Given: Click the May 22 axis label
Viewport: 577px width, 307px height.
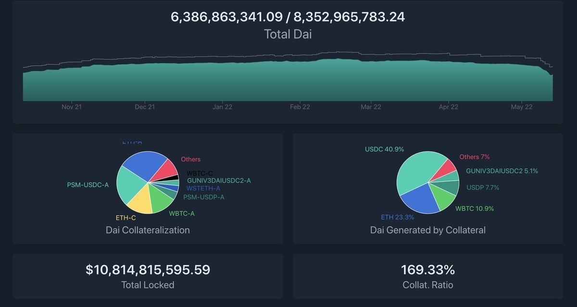Looking at the screenshot, I should (521, 107).
